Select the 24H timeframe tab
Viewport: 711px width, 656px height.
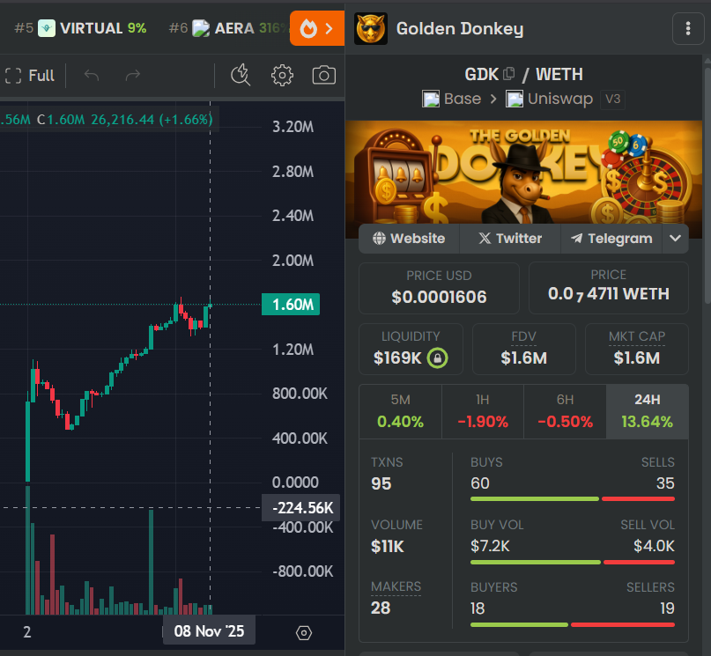[648, 412]
